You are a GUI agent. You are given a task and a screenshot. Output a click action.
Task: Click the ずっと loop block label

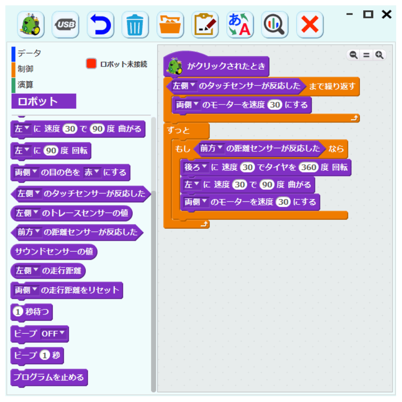point(178,130)
